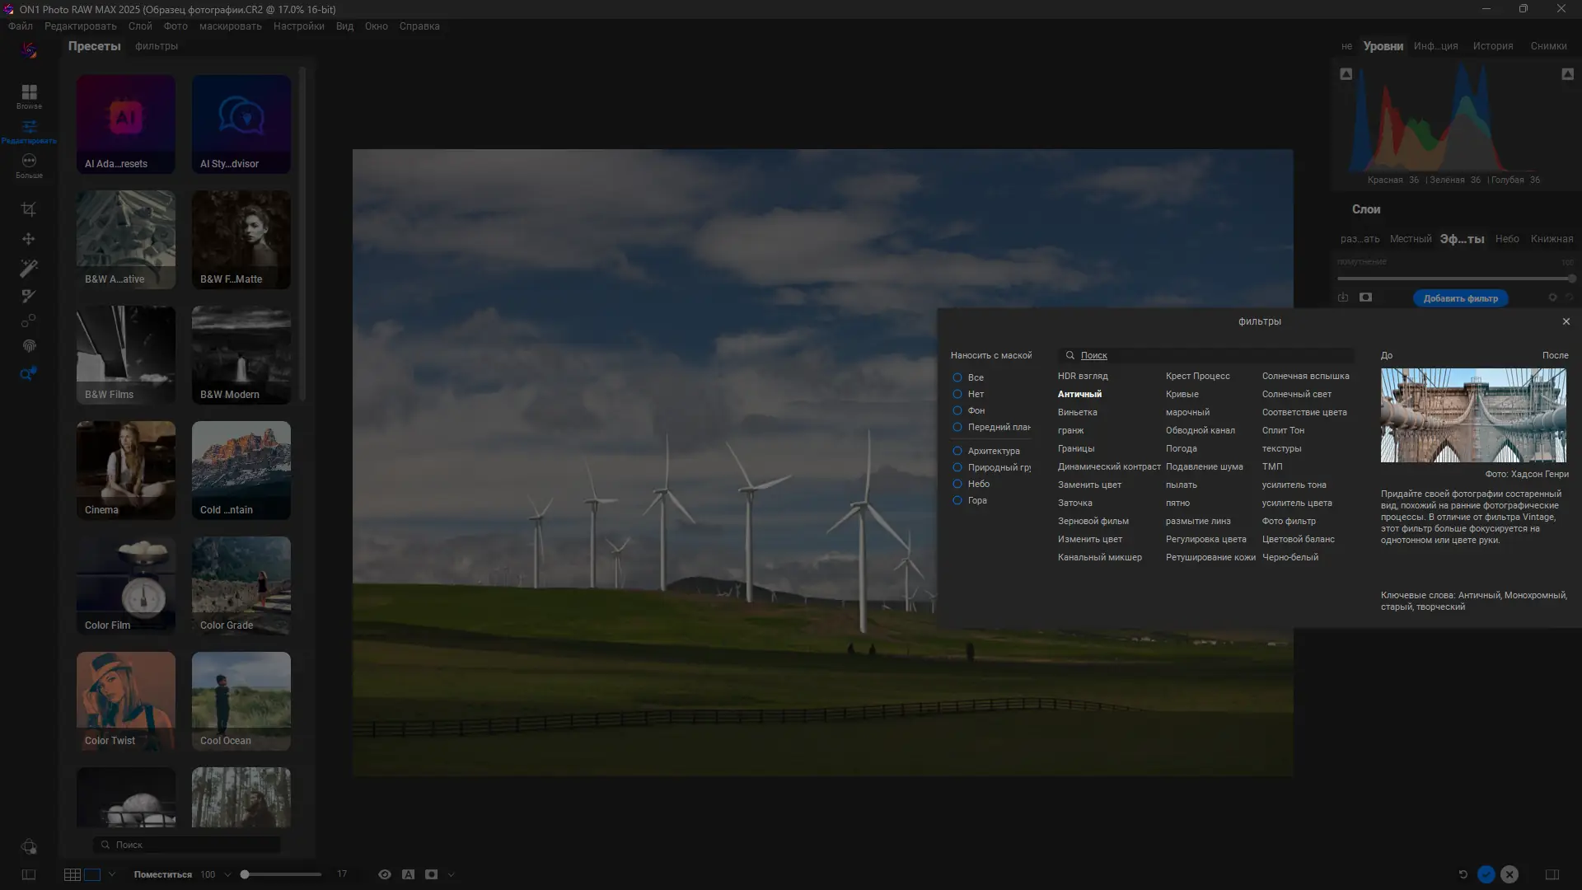Select the magic wand retouch tool
1582x890 pixels.
29,268
